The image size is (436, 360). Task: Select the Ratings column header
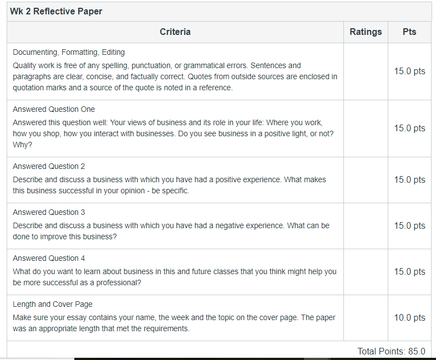[x=366, y=32]
